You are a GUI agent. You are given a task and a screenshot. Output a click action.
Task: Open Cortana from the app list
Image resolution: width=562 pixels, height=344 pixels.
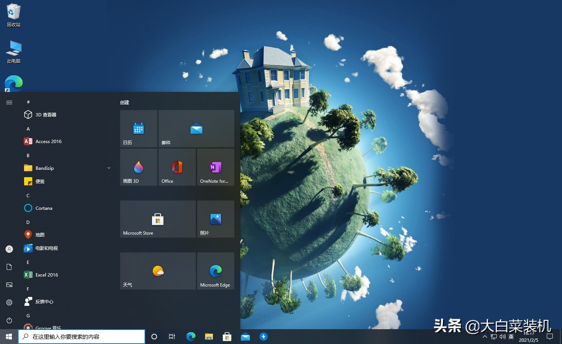(x=43, y=208)
